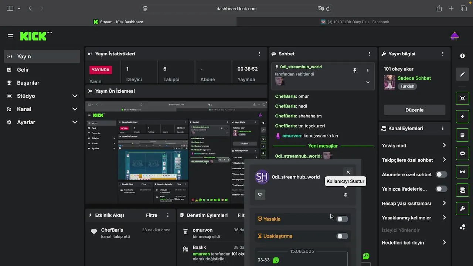
Task: Open the hamburger menu beside the Kick logo
Action: (10, 36)
